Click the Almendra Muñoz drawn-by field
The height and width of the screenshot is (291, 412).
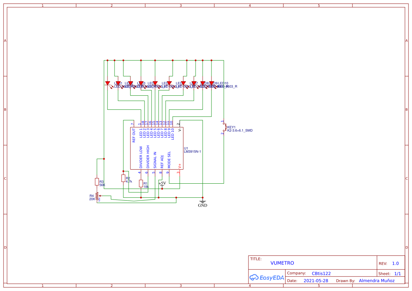coord(376,281)
